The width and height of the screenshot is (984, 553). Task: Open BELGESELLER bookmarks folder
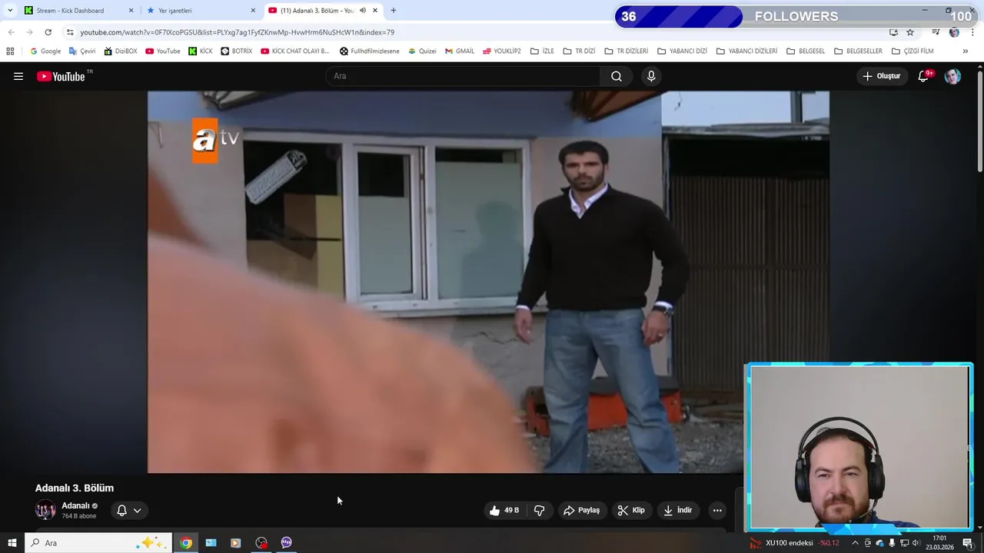coord(858,51)
